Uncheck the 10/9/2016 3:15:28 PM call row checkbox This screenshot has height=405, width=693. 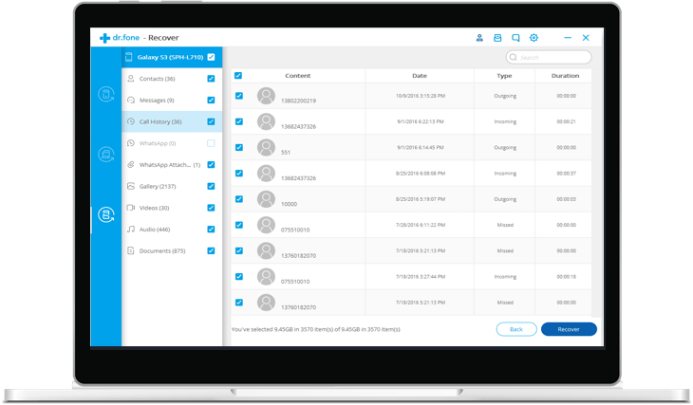pos(239,96)
